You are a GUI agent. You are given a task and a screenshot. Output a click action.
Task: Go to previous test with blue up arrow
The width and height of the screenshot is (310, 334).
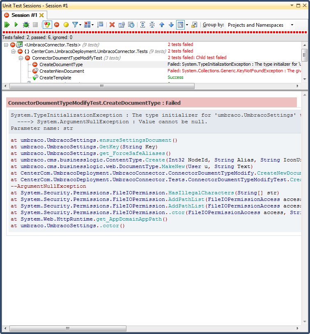pos(162,25)
